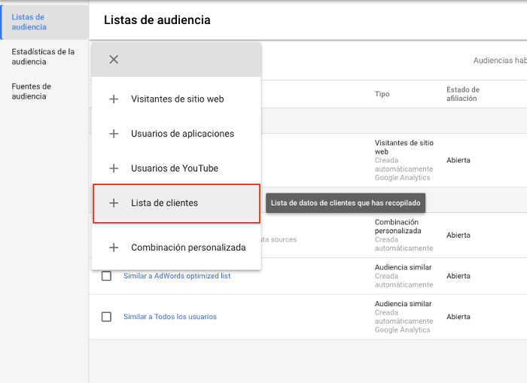Select Usuarios de YouTube menu entry
The image size is (527, 383).
(x=175, y=168)
